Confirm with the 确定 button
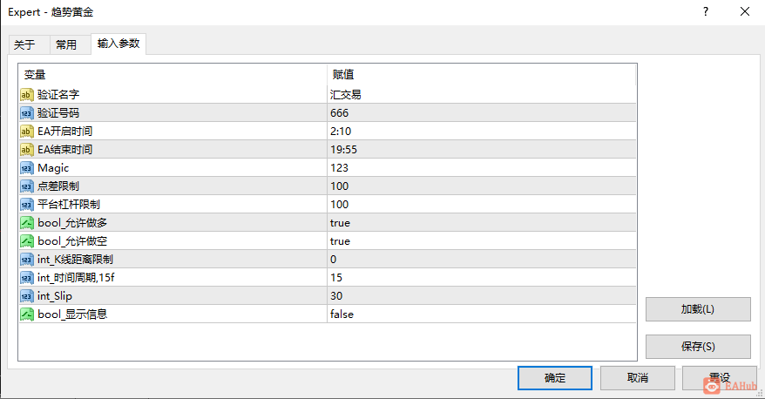Viewport: 765px width, 399px height. coord(554,378)
